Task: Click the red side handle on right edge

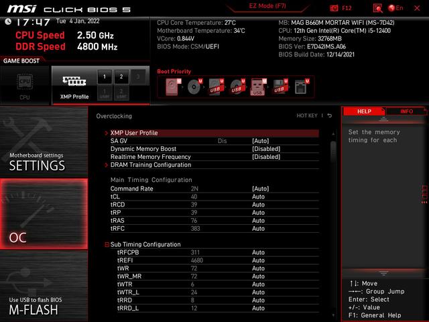Action: click(x=424, y=194)
